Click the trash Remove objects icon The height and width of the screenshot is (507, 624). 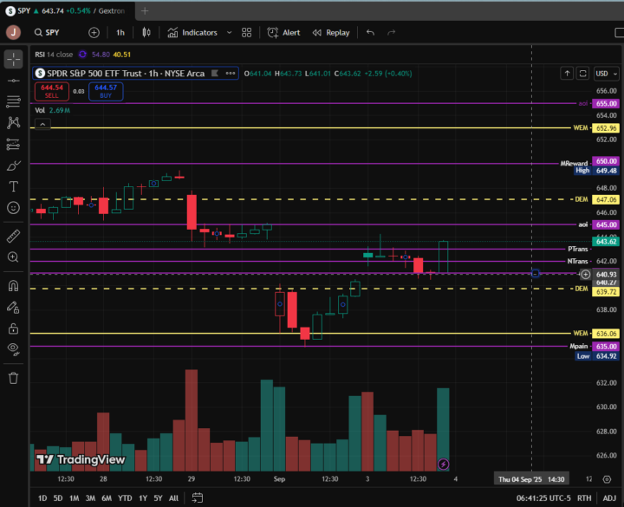tap(13, 378)
